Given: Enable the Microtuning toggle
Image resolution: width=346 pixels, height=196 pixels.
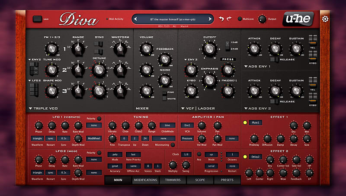Looking at the screenshot, I should (x=173, y=145).
